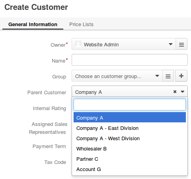
Task: Collapse the Parent Customer dropdown arrow
Action: 182,91
